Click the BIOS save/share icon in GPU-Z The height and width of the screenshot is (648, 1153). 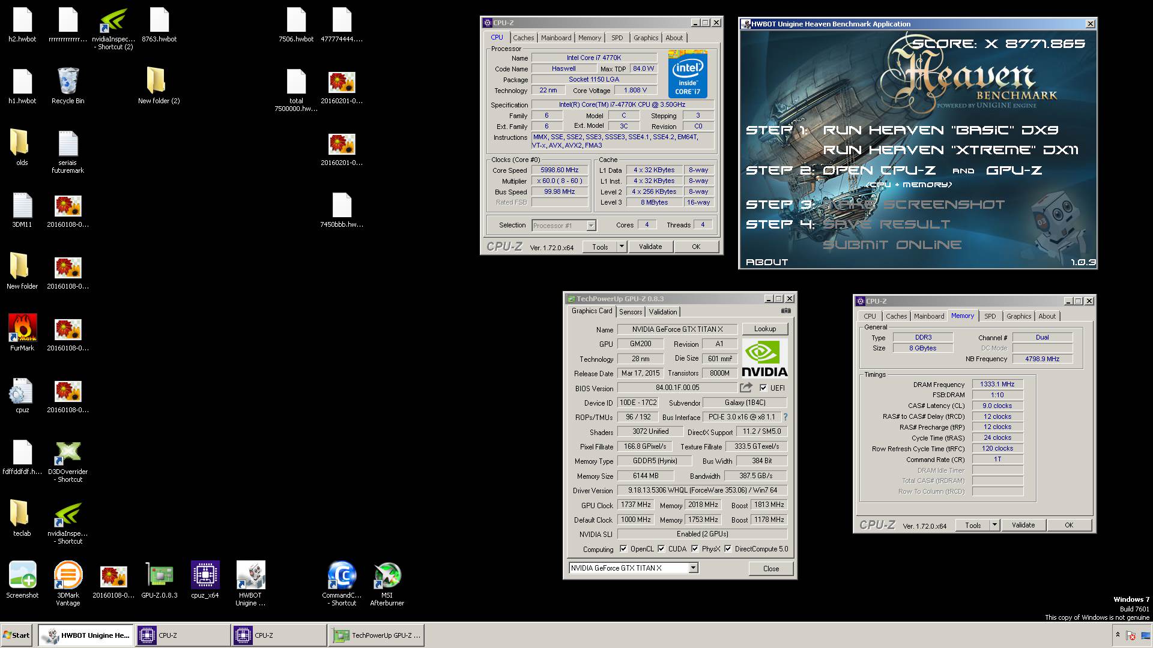(746, 388)
